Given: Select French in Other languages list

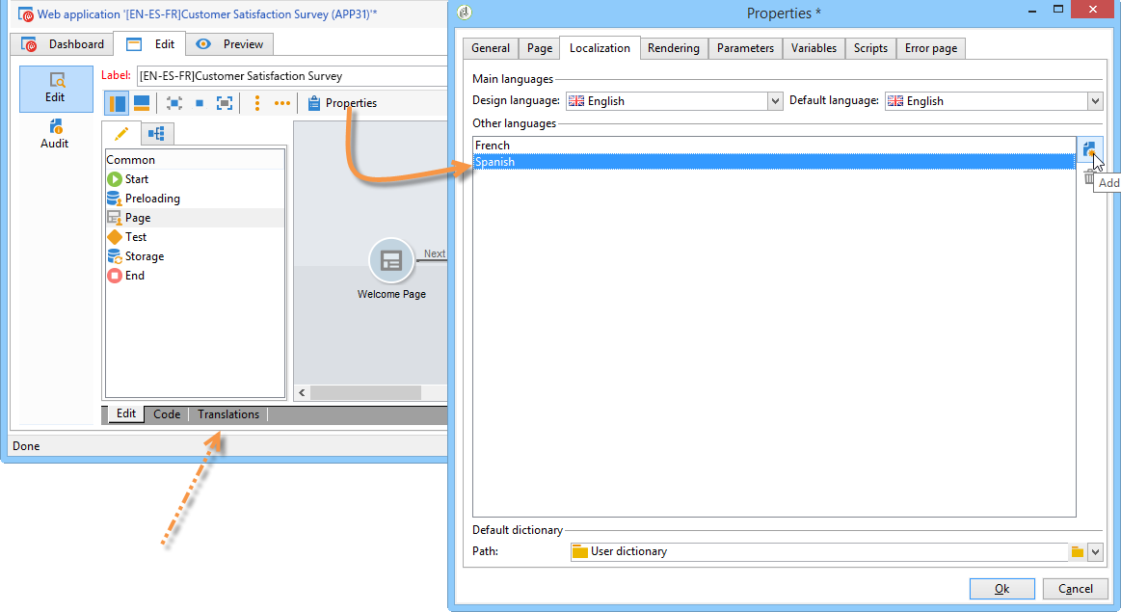Looking at the screenshot, I should coord(774,146).
